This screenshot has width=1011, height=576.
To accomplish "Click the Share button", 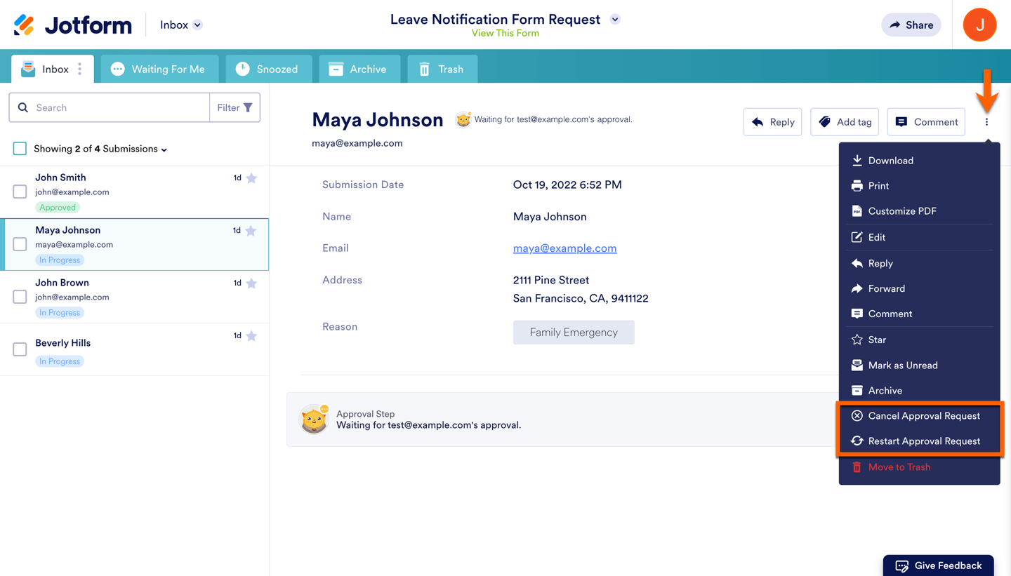I will [x=911, y=25].
